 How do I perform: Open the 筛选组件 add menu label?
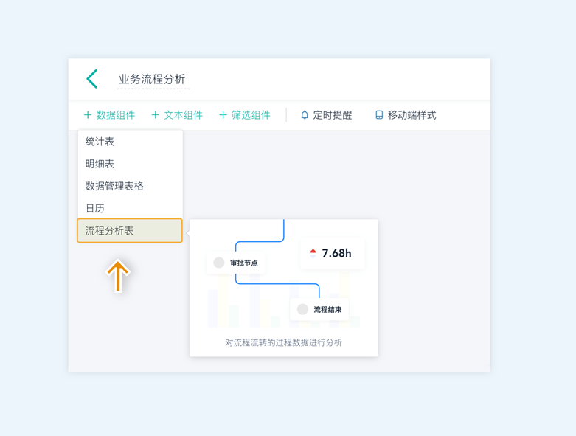[251, 115]
